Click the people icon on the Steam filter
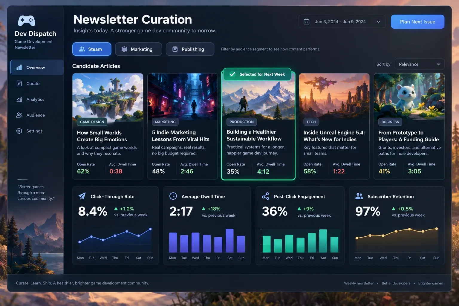This screenshot has height=306, width=459. tap(82, 49)
